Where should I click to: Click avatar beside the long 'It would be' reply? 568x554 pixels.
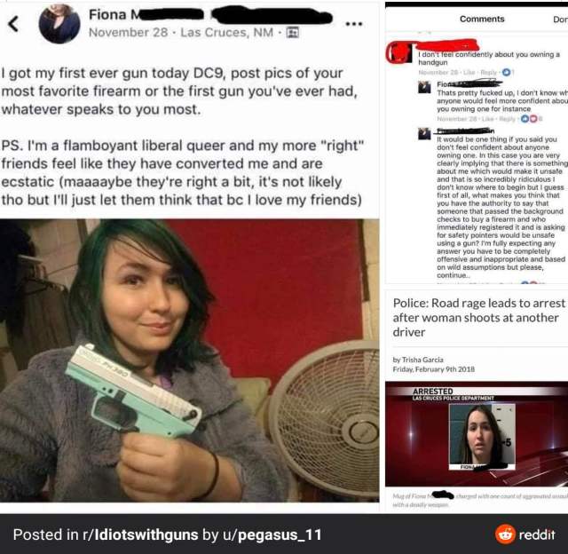coord(424,134)
